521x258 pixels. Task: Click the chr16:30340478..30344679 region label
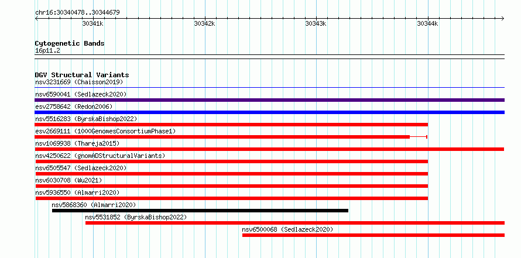coord(77,13)
